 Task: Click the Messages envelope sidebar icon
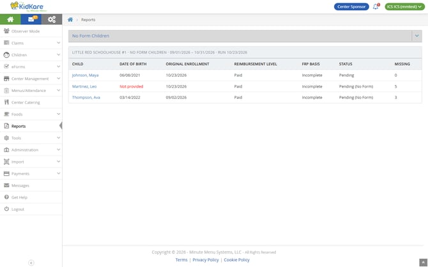tap(6, 185)
